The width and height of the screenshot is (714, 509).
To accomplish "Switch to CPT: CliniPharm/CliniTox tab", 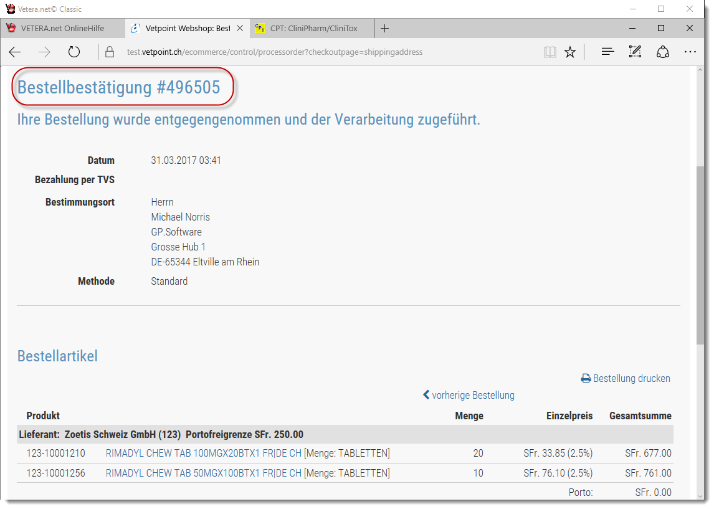I will 313,28.
